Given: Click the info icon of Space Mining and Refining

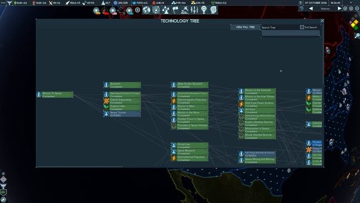Looking at the screenshot, I should click(241, 160).
